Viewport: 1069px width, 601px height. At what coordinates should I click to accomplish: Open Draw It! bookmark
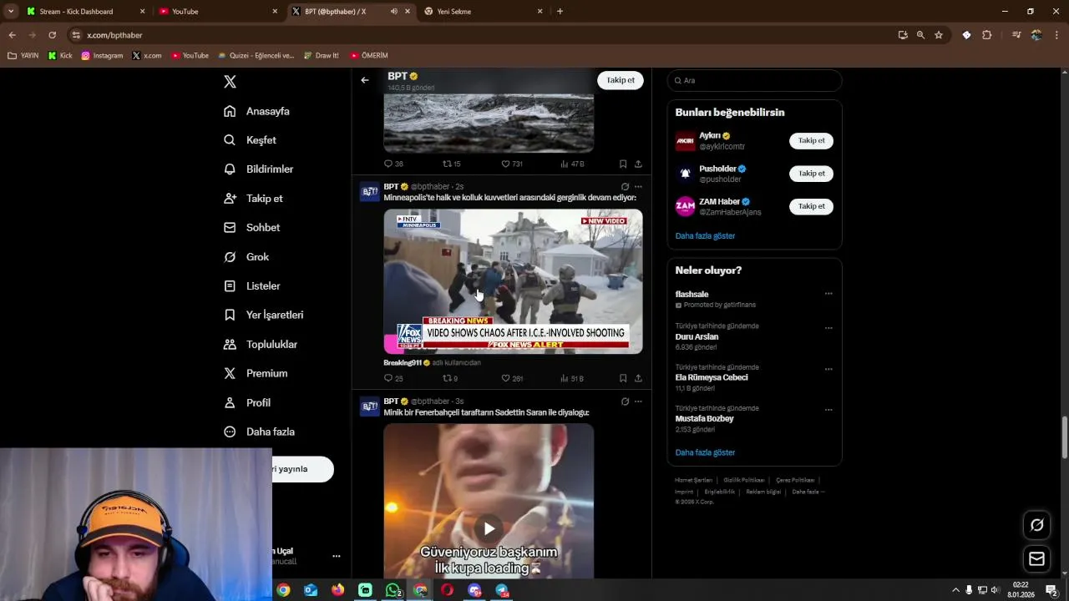pos(321,56)
